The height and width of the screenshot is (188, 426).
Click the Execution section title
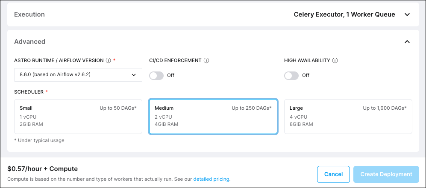pyautogui.click(x=29, y=14)
